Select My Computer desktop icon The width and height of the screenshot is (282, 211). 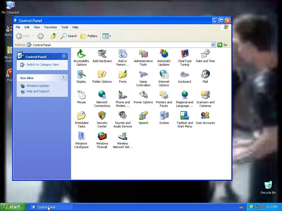pyautogui.click(x=10, y=7)
